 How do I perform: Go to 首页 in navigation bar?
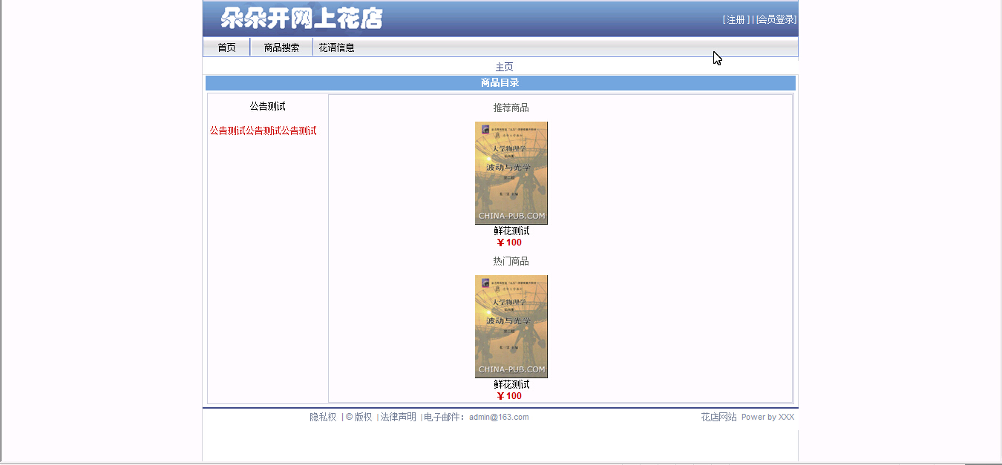226,47
